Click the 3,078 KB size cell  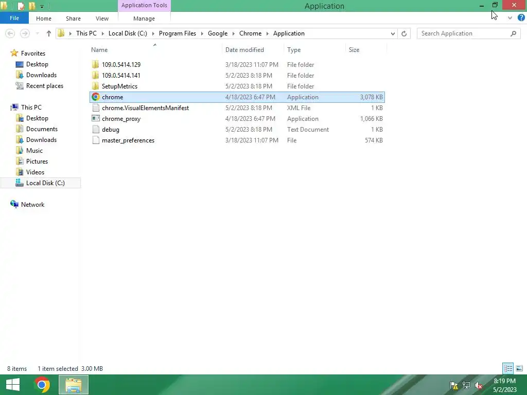coord(371,97)
